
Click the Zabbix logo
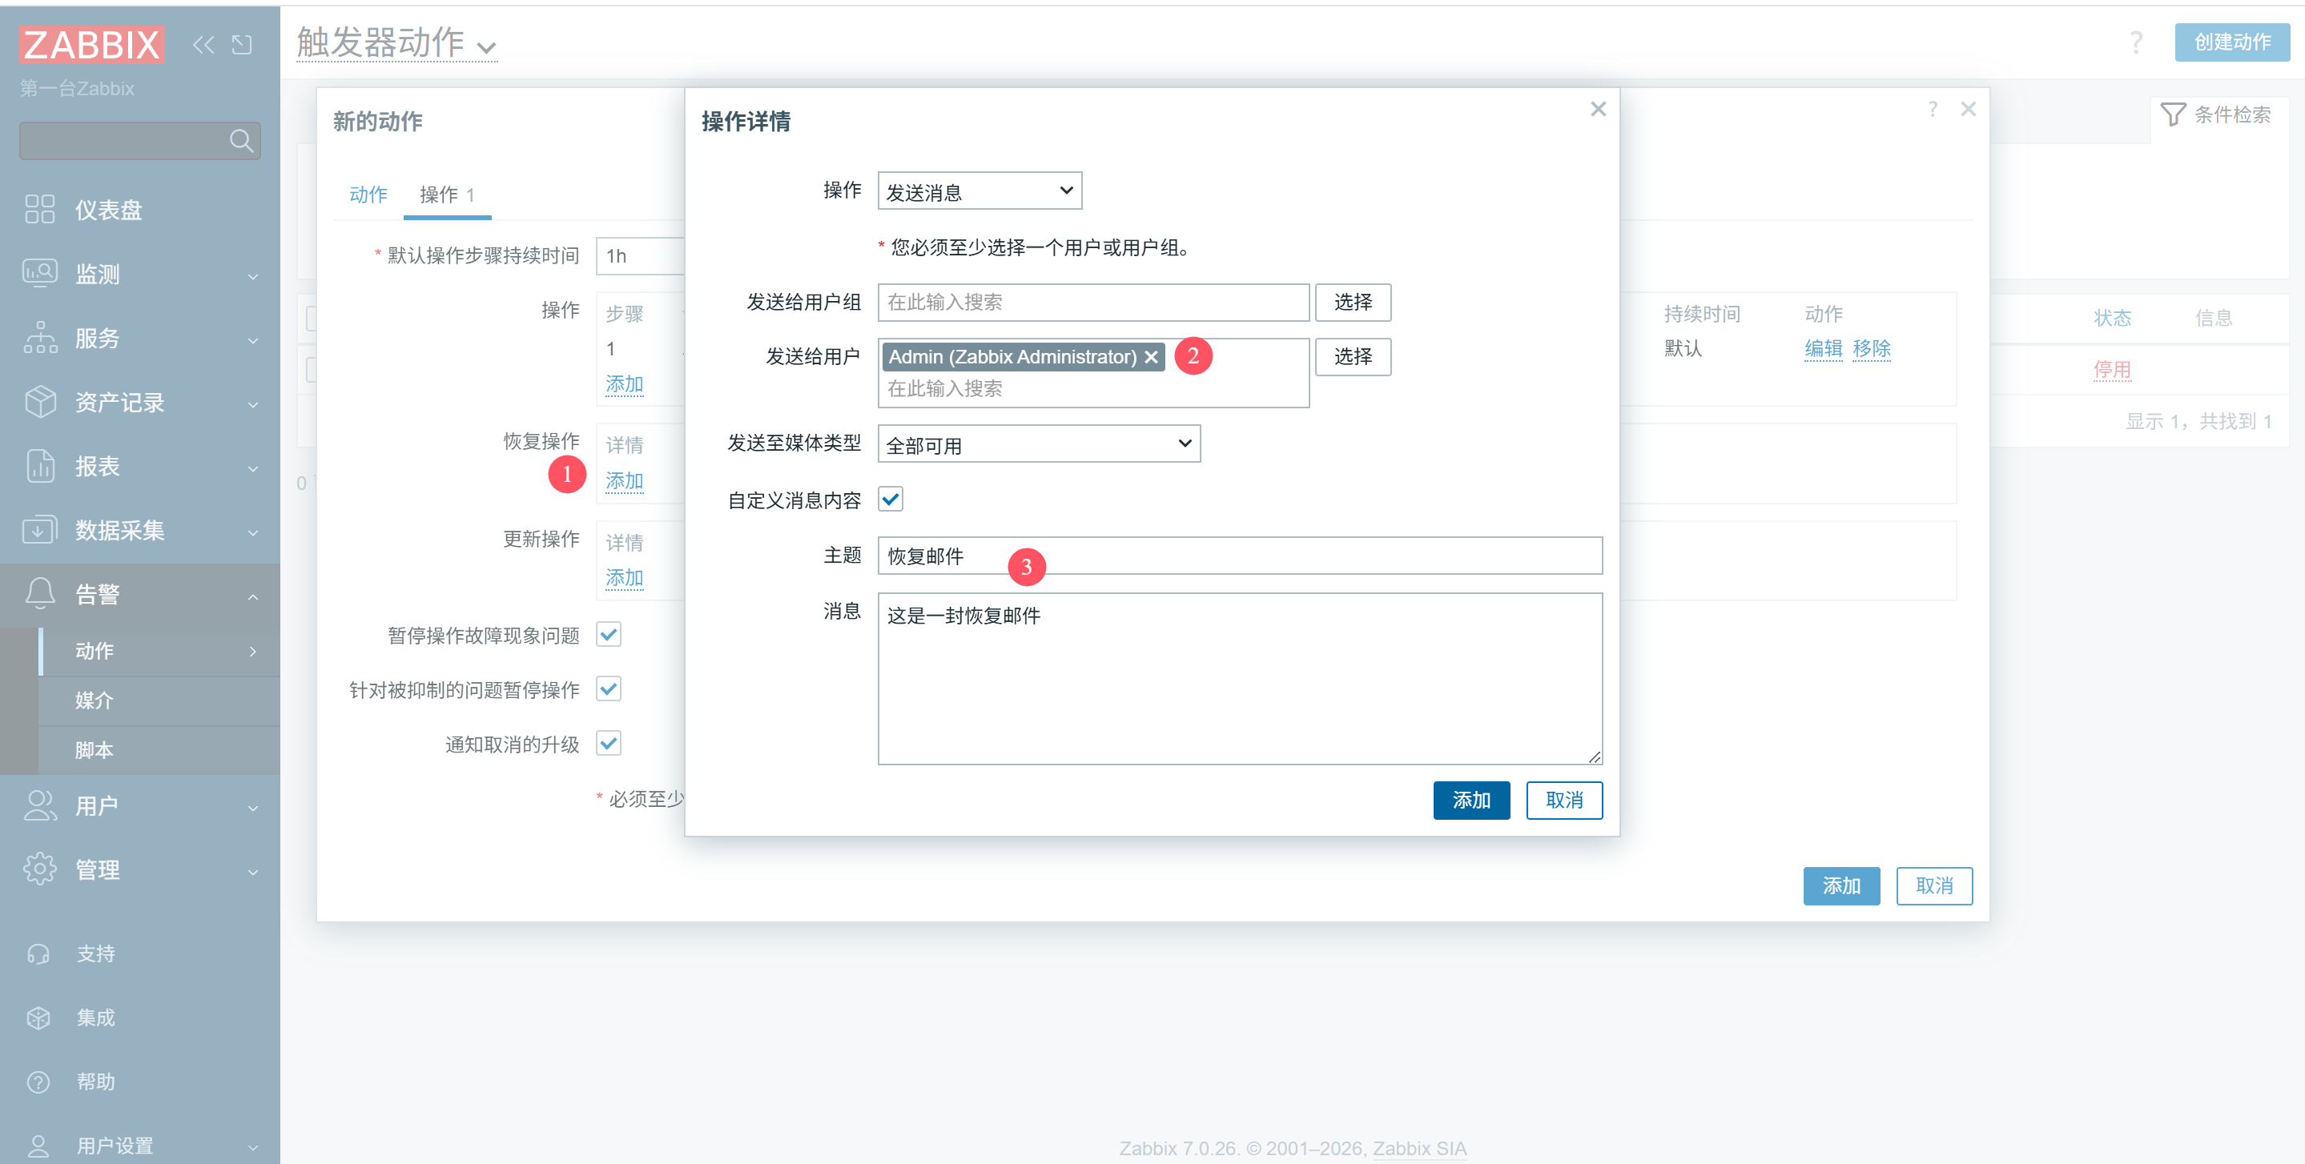91,44
